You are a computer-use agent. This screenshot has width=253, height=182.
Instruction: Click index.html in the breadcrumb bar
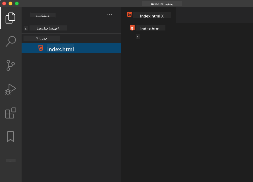(150, 29)
